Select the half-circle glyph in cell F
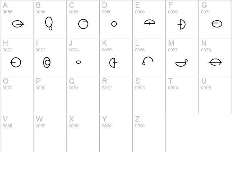The width and height of the screenshot is (232, 170). pyautogui.click(x=182, y=24)
